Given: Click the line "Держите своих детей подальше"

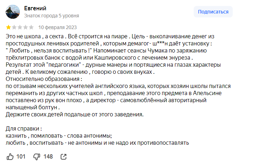Looking at the screenshot, I should [x=75, y=114].
